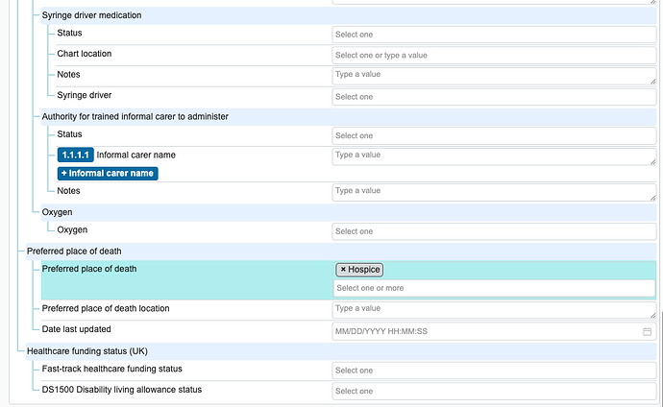Click the Notes label under informal carer authority
This screenshot has width=663, height=407.
pyautogui.click(x=68, y=191)
